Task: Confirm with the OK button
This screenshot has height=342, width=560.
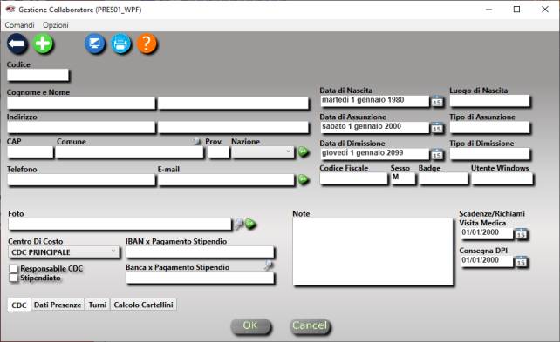Action: [250, 325]
